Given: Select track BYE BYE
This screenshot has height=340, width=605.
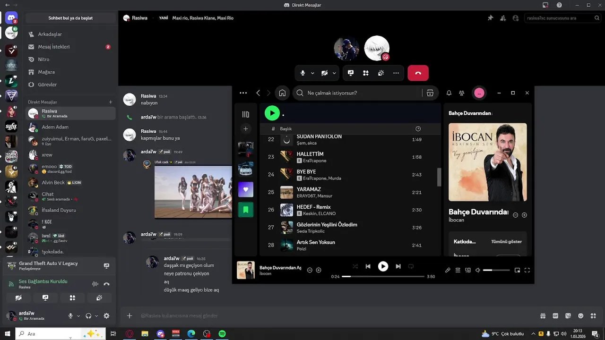Looking at the screenshot, I should 350,175.
